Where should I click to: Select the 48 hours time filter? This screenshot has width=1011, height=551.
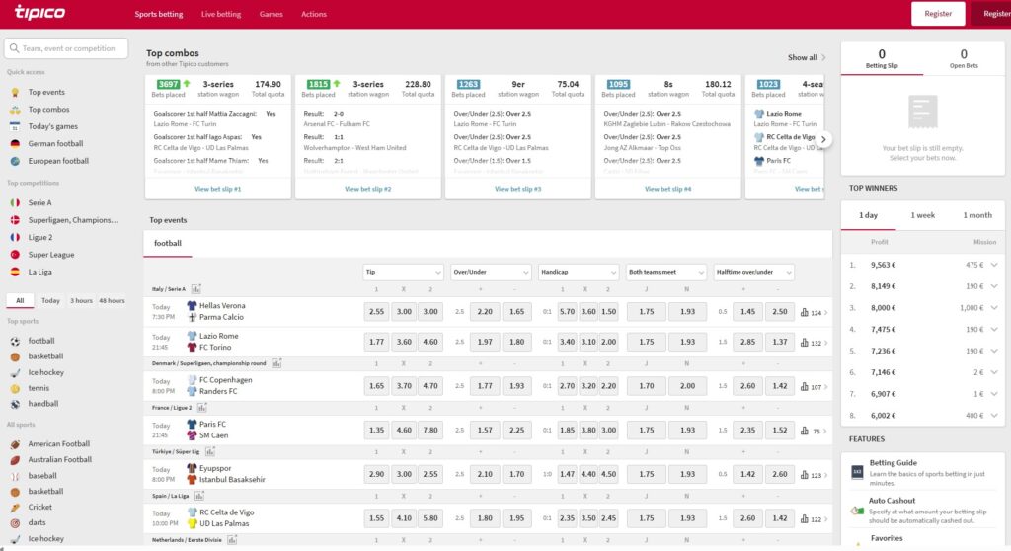113,300
